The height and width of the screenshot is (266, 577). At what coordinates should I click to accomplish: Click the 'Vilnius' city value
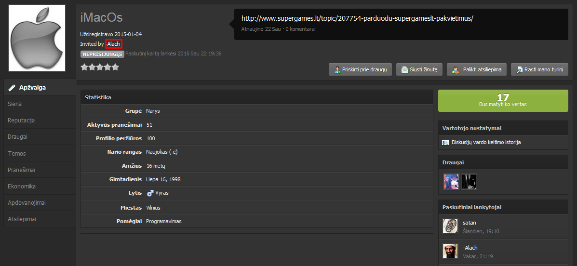153,208
